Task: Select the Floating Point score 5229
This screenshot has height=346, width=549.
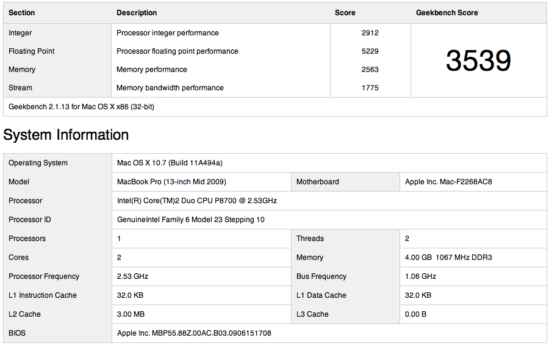Action: click(x=370, y=51)
